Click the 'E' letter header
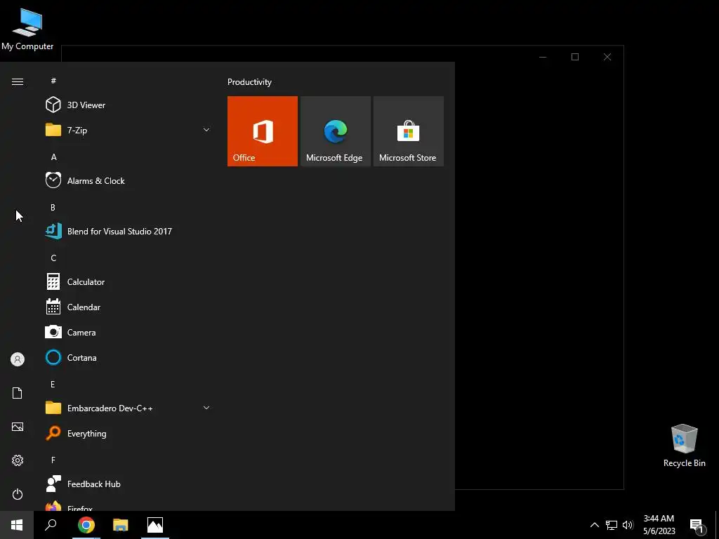The width and height of the screenshot is (719, 539). [53, 385]
